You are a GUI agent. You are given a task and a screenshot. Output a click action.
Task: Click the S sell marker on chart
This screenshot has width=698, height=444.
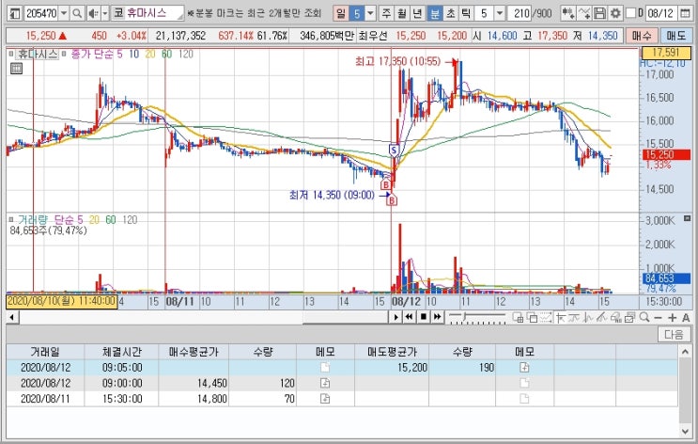click(394, 151)
